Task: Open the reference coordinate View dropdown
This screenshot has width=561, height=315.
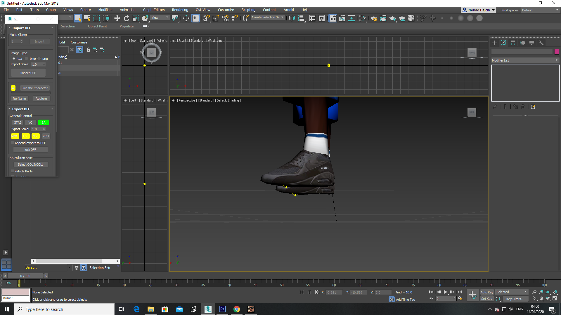Action: click(160, 17)
